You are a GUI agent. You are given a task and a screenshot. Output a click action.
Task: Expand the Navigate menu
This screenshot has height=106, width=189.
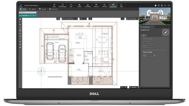(134, 87)
